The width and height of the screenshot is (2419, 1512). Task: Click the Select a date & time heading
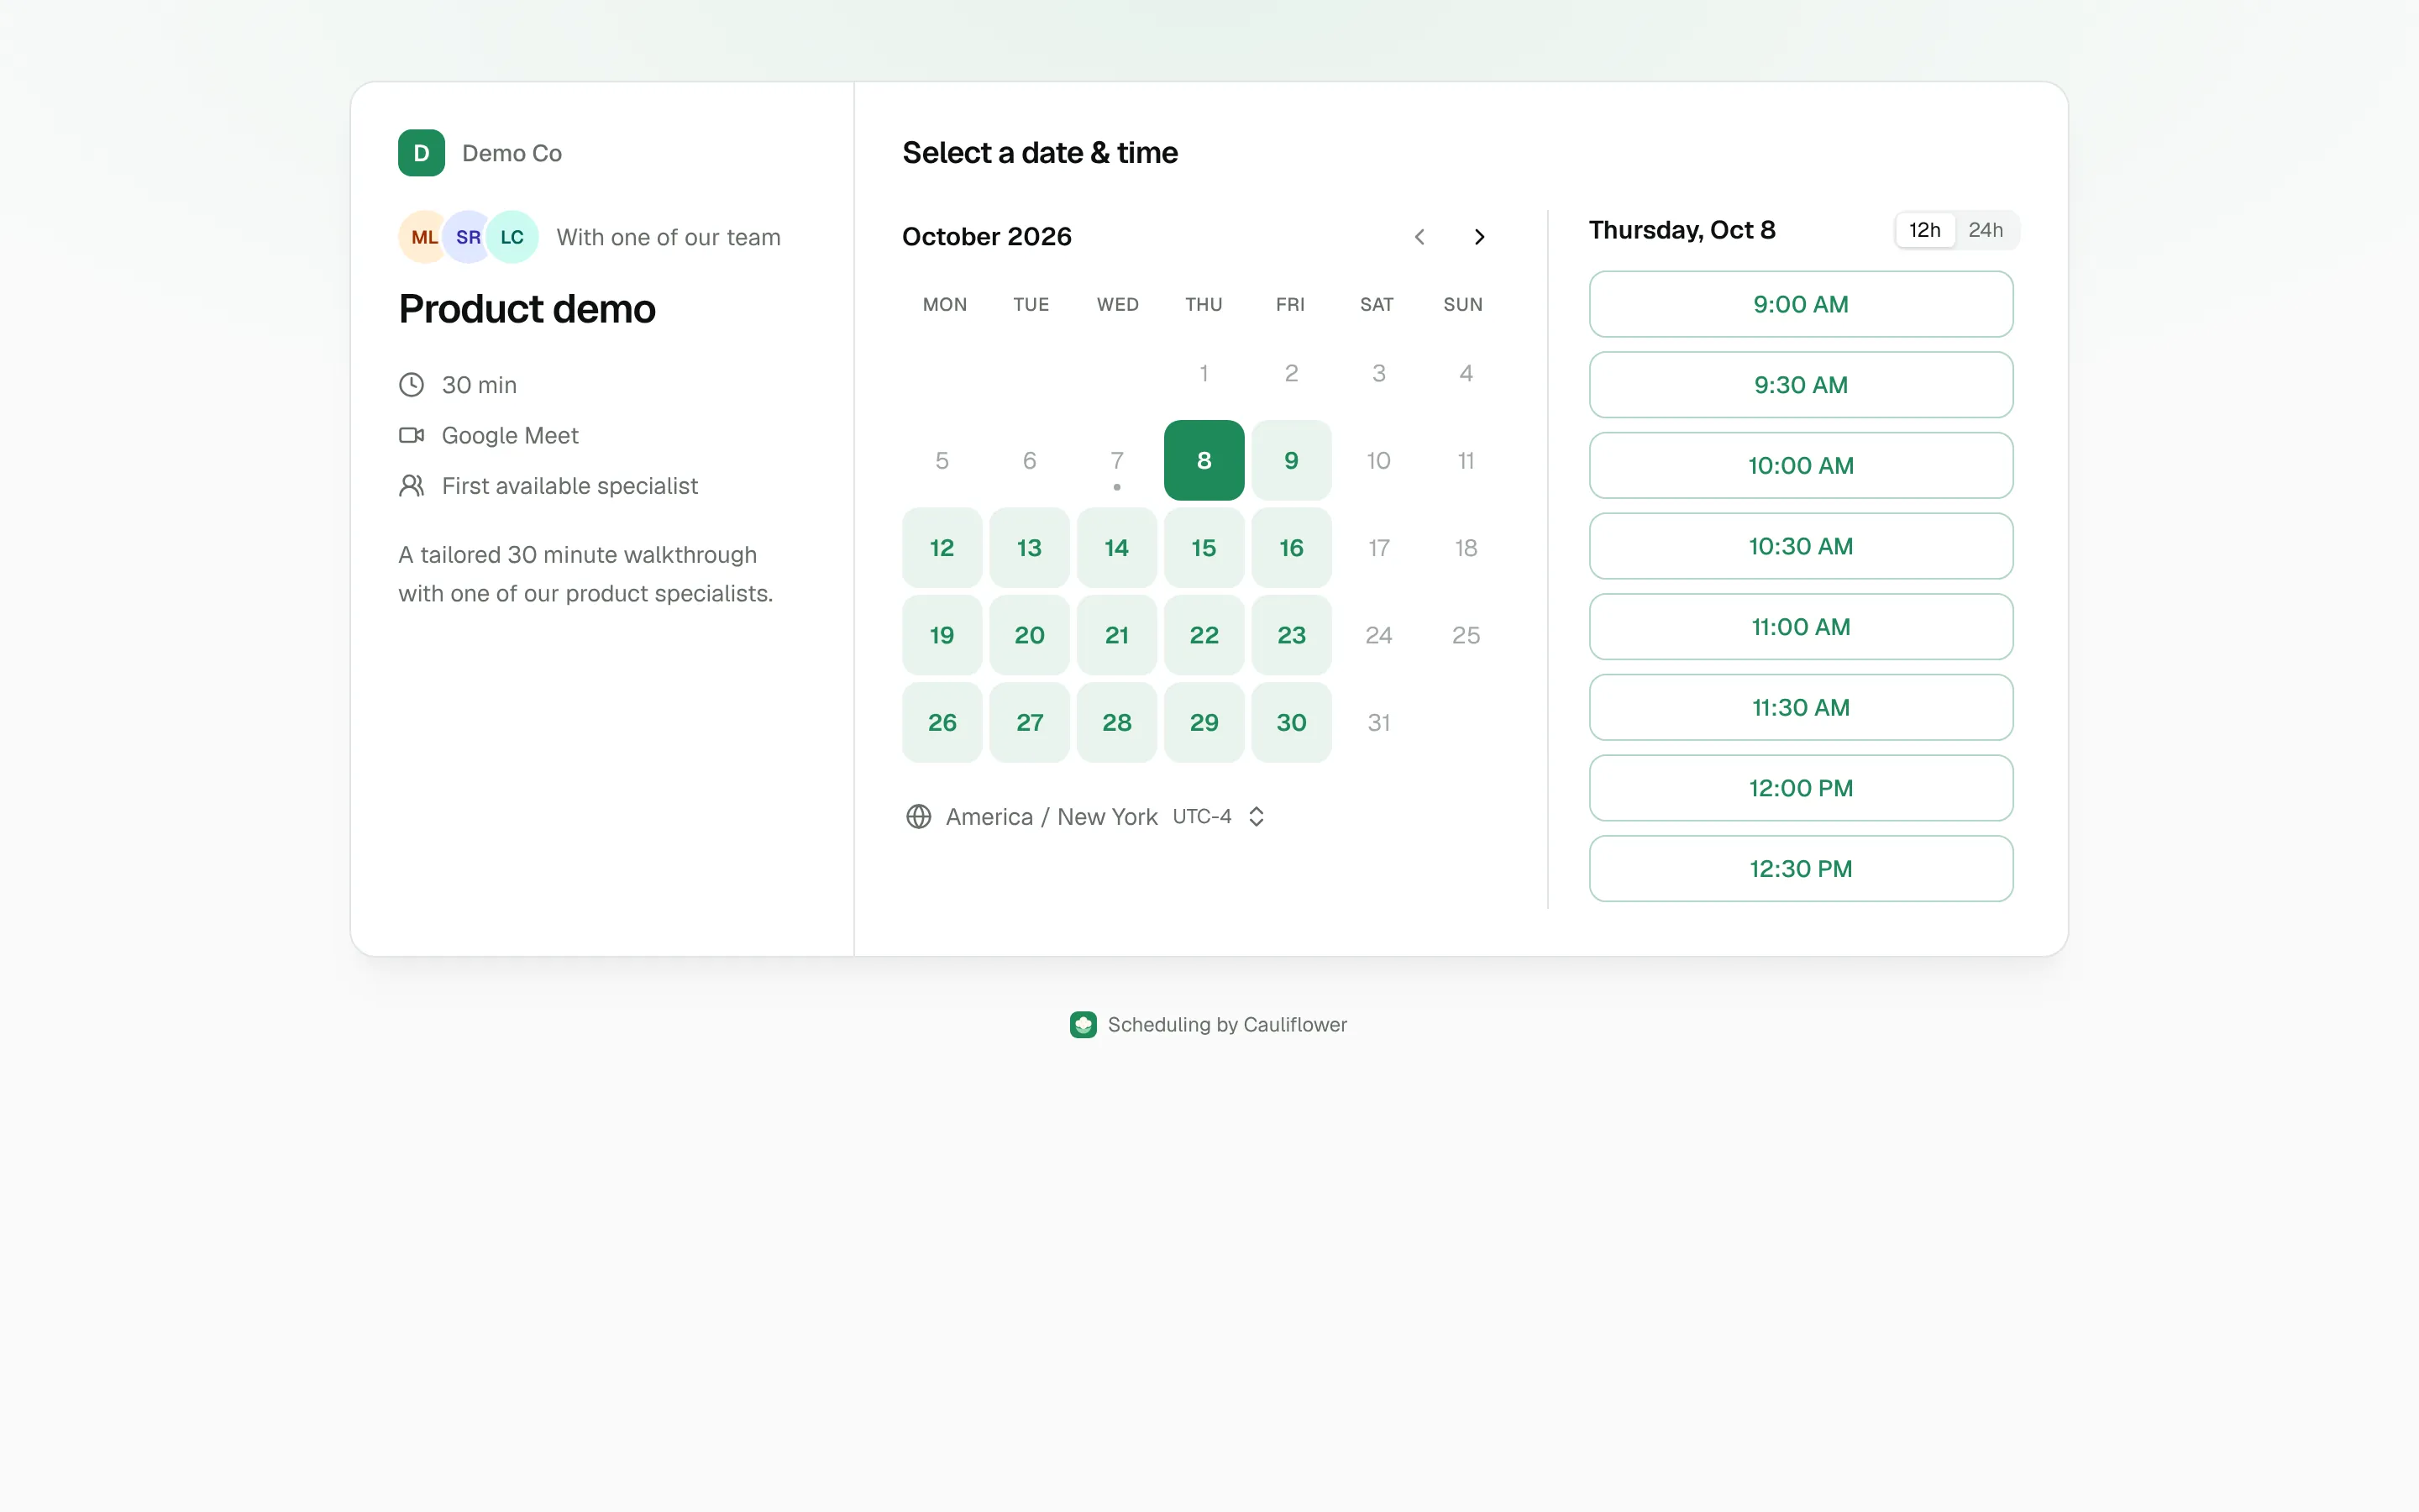(1040, 153)
